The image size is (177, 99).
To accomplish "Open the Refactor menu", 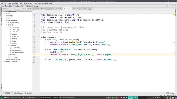I will click(x=26, y=3).
